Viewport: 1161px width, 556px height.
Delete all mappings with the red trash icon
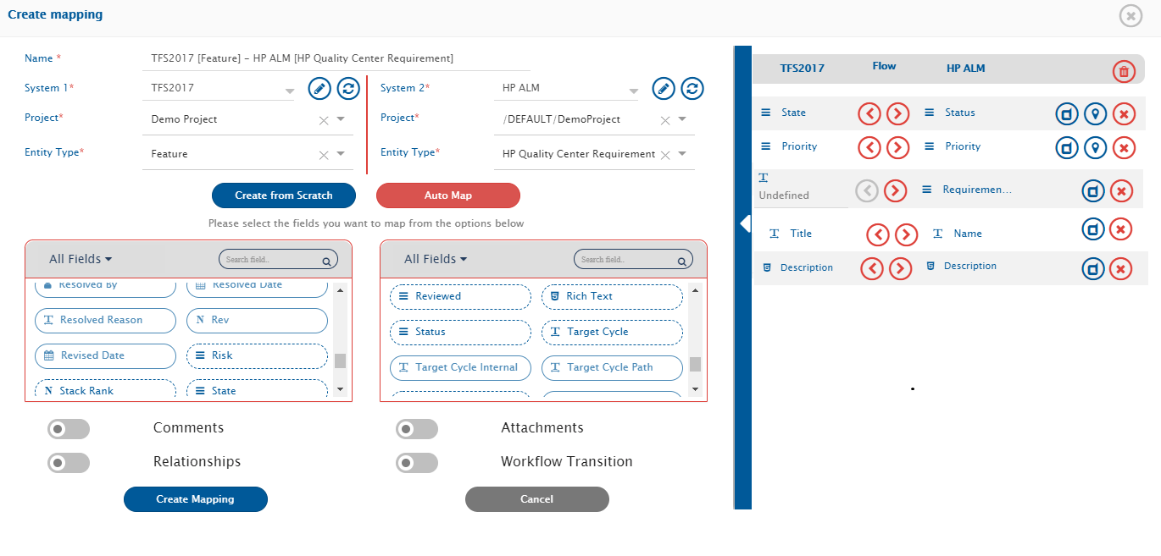pos(1124,72)
